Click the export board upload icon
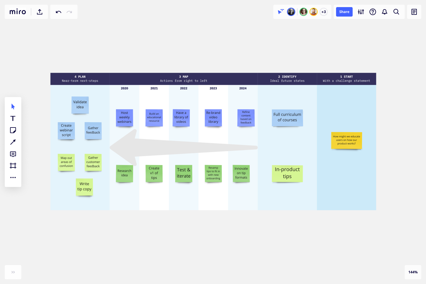This screenshot has height=284, width=426. coord(40,12)
